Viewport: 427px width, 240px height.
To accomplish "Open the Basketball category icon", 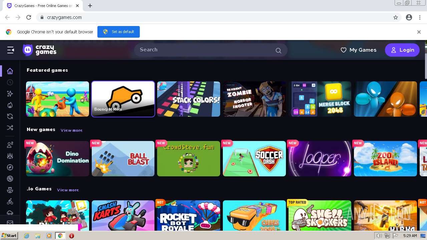I will 10,179.
